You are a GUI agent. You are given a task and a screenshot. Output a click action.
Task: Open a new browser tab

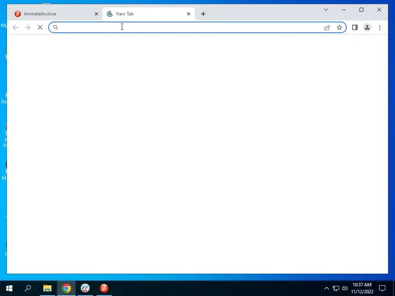tap(203, 14)
